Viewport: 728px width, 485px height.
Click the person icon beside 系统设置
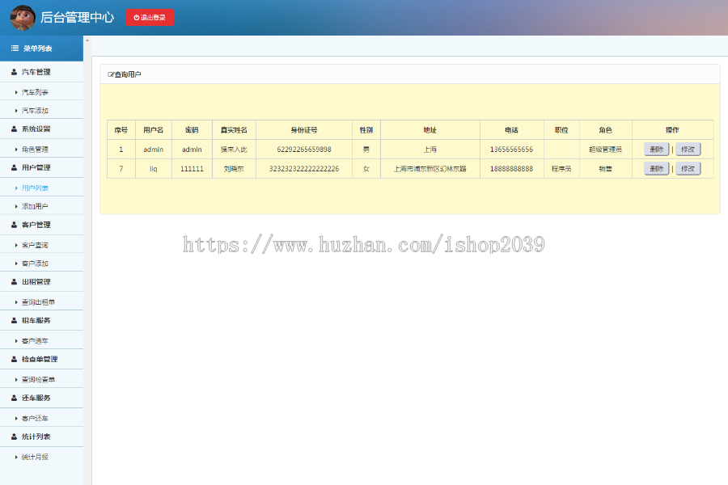click(14, 129)
